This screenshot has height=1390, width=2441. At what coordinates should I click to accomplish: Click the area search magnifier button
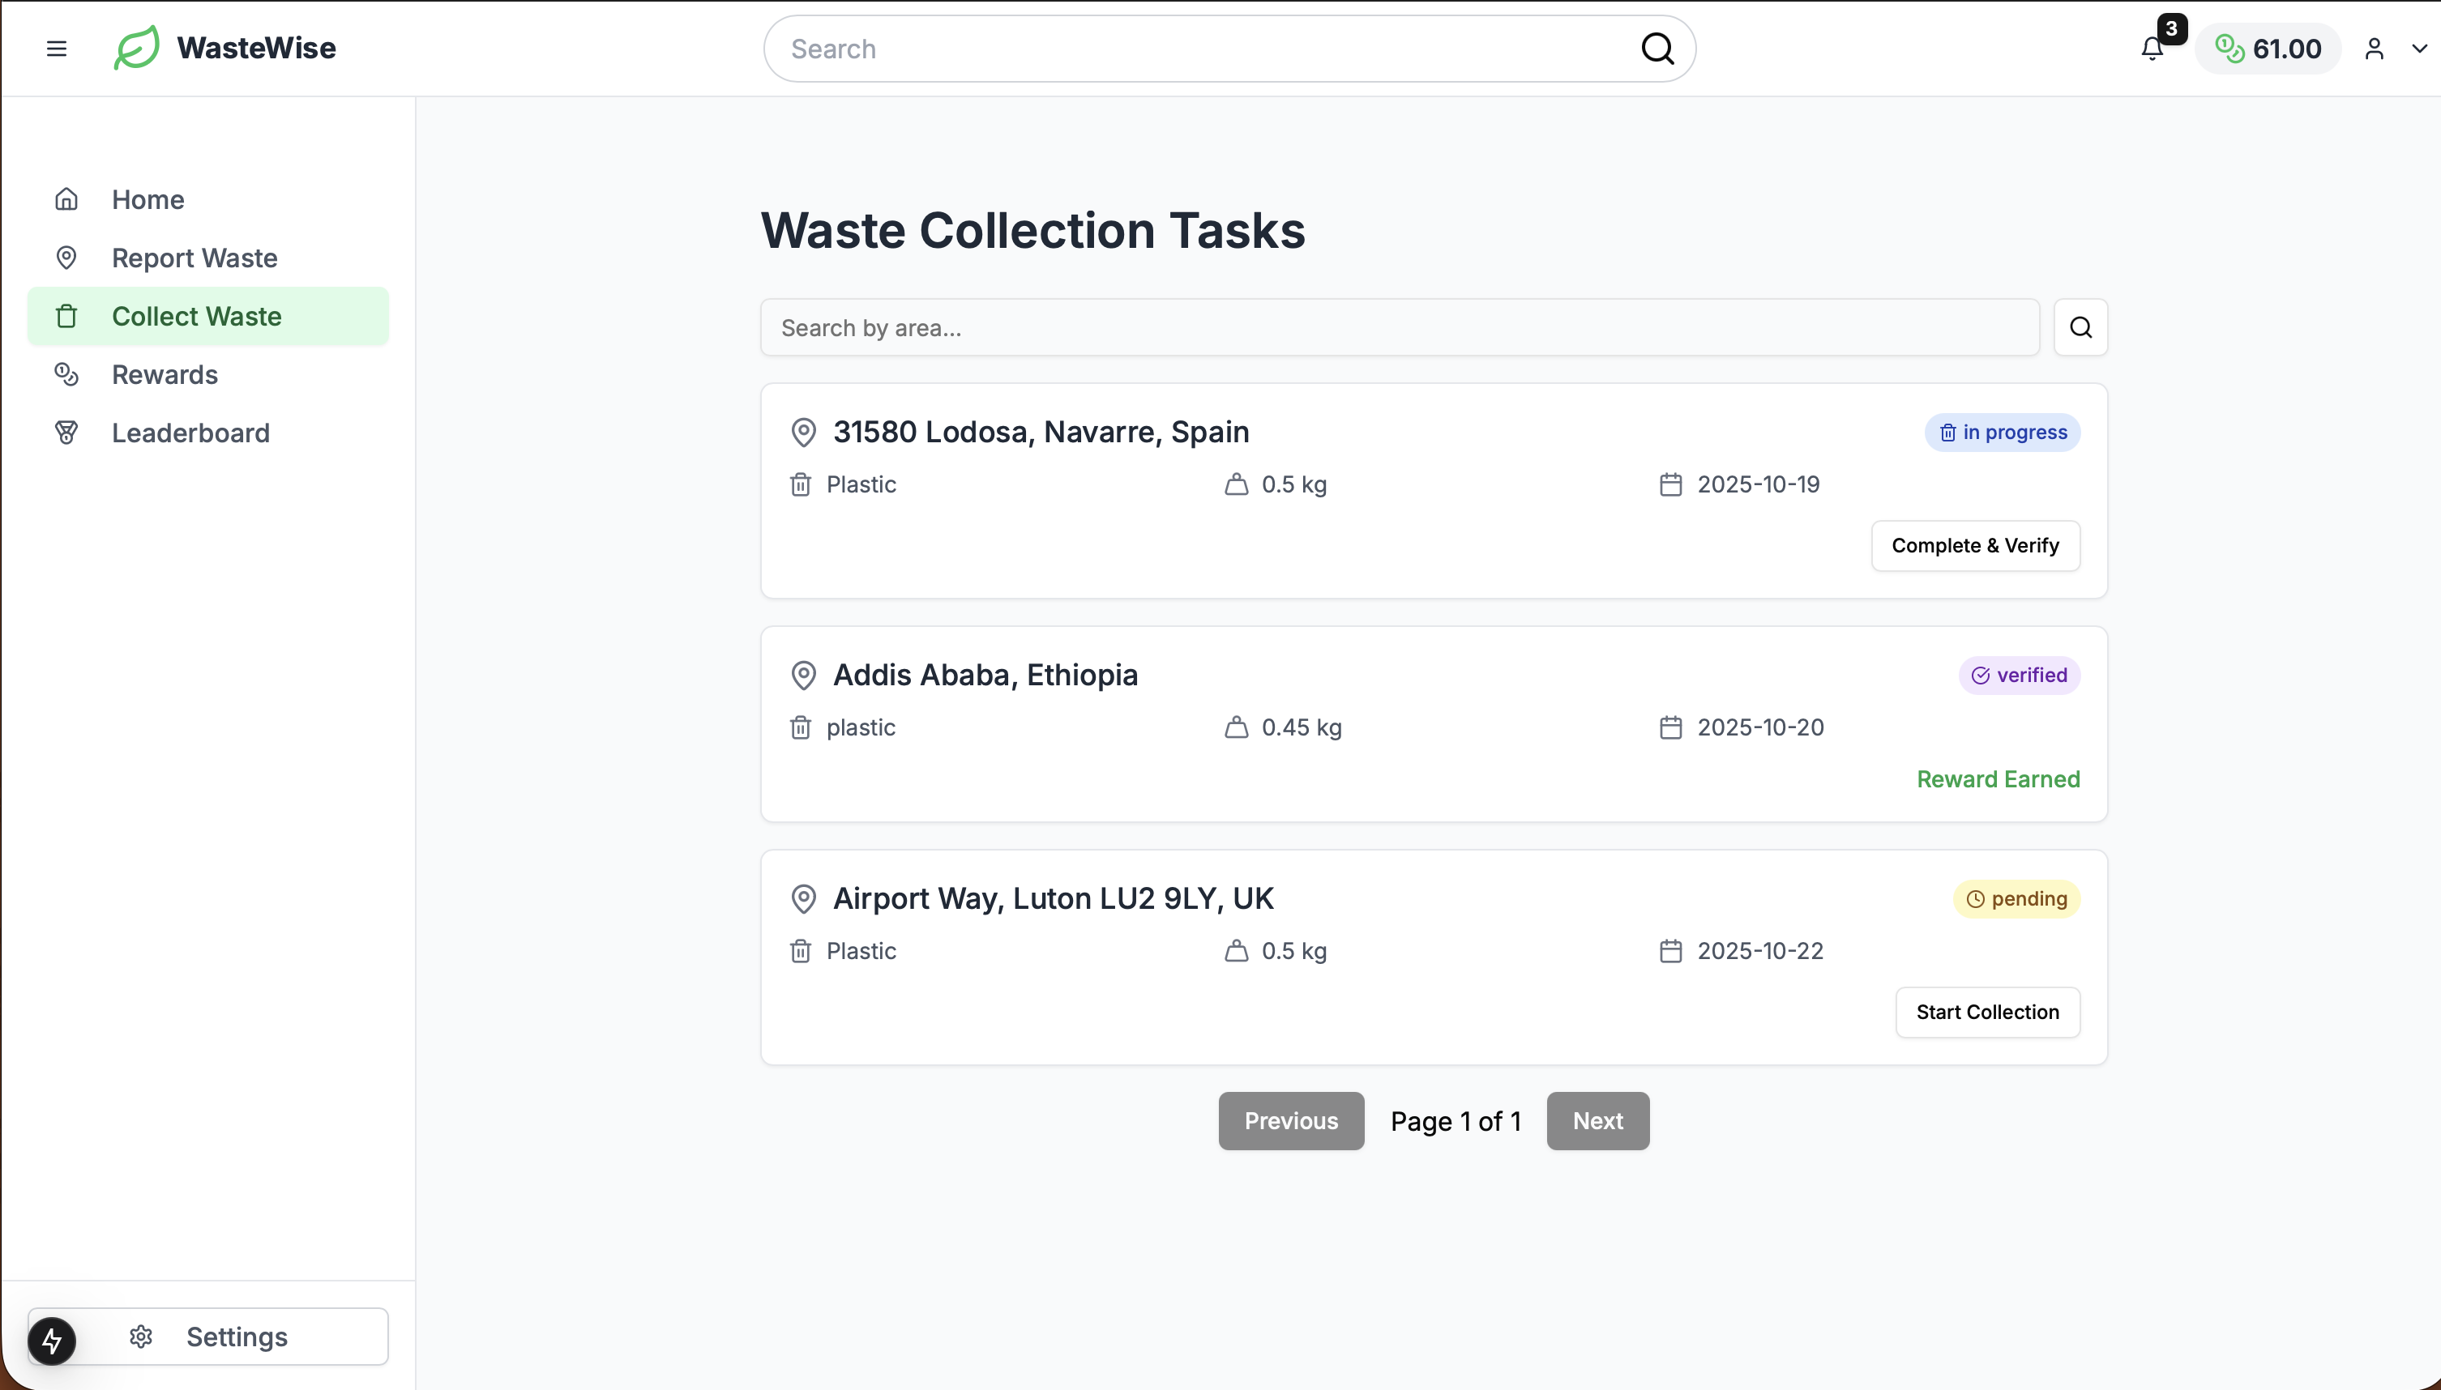click(x=2080, y=327)
